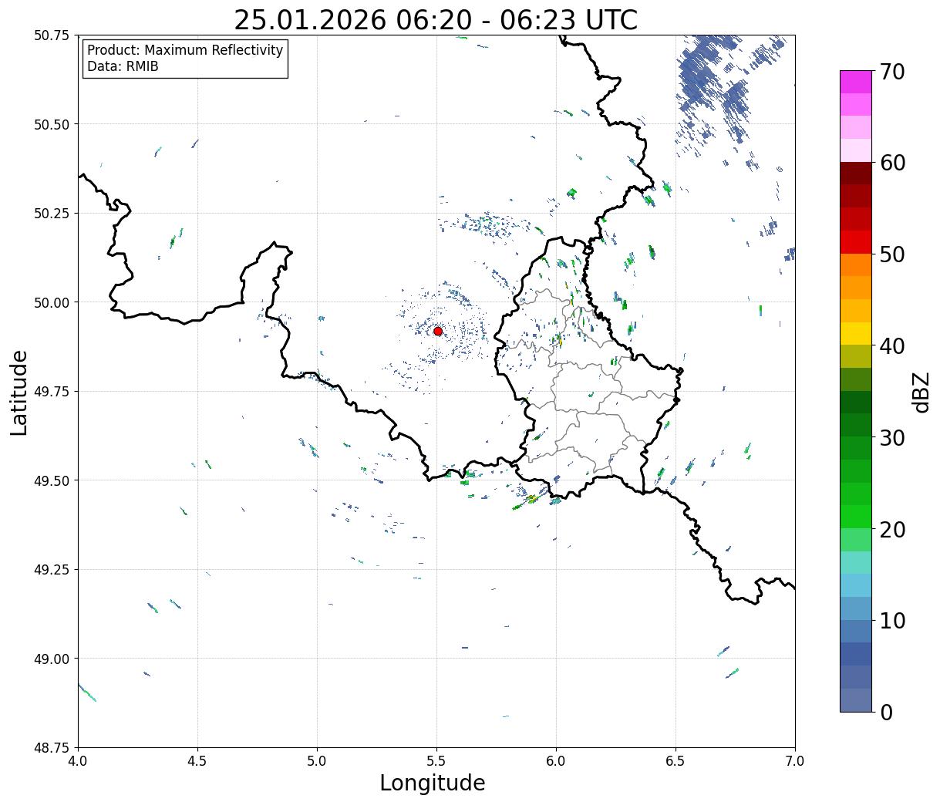This screenshot has height=802, width=940.
Task: Click the colorbar tick label 70
Action: (x=891, y=72)
